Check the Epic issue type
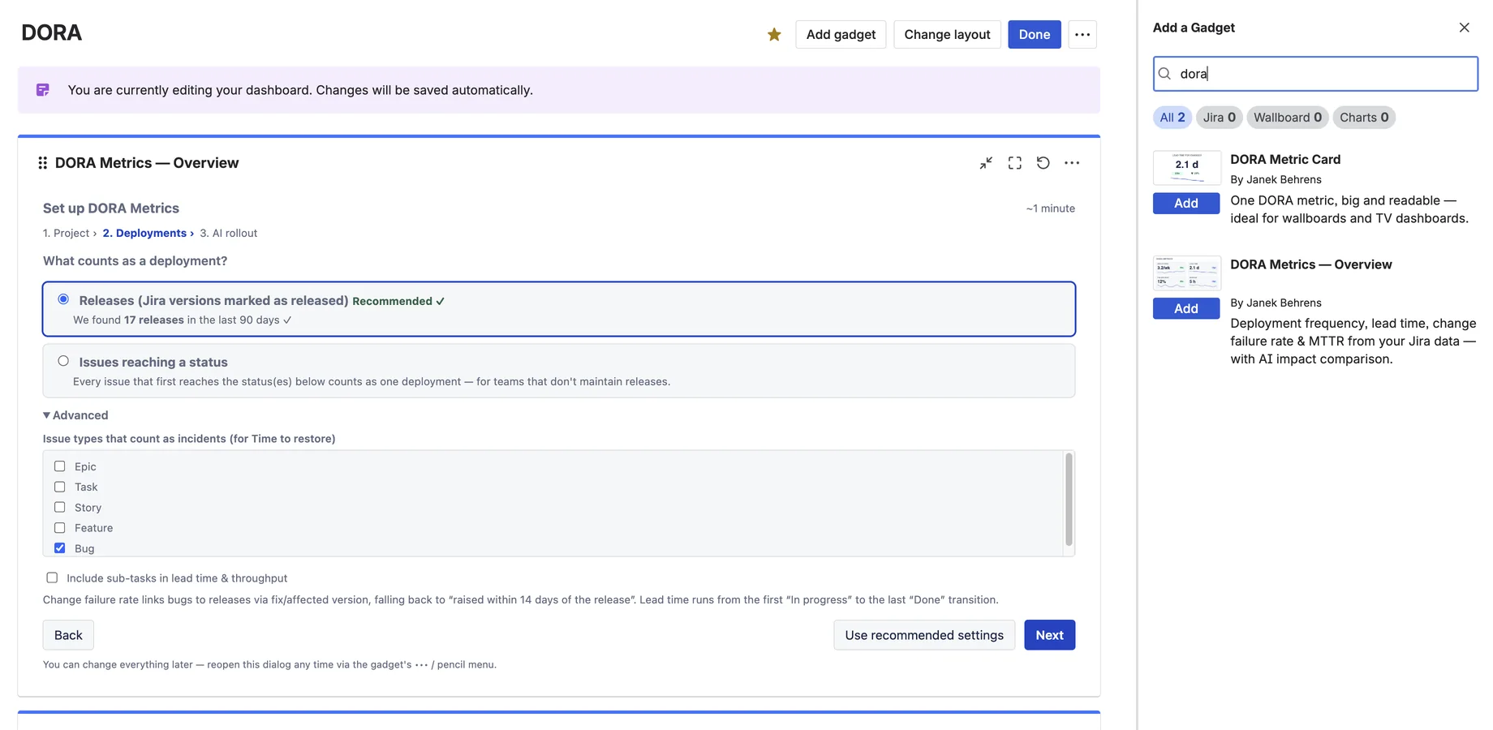The width and height of the screenshot is (1493, 730). click(x=60, y=466)
